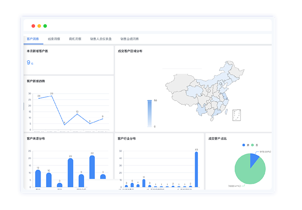Click the new-customer count link showing 9
This screenshot has height=210, width=302.
tap(29, 63)
